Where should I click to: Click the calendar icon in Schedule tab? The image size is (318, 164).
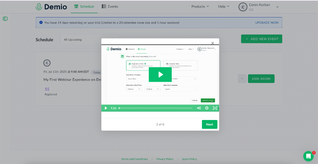pyautogui.click(x=76, y=6)
